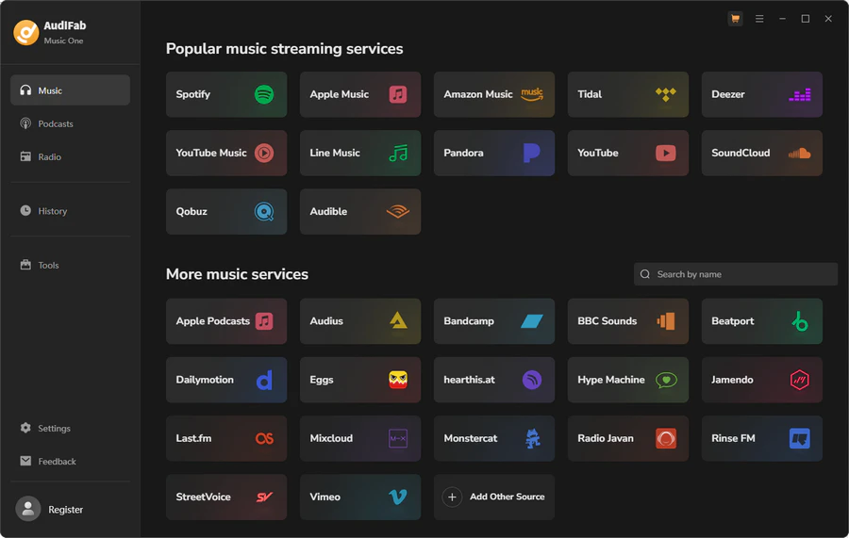Choose Last.fm service
This screenshot has width=849, height=538.
pyautogui.click(x=226, y=438)
